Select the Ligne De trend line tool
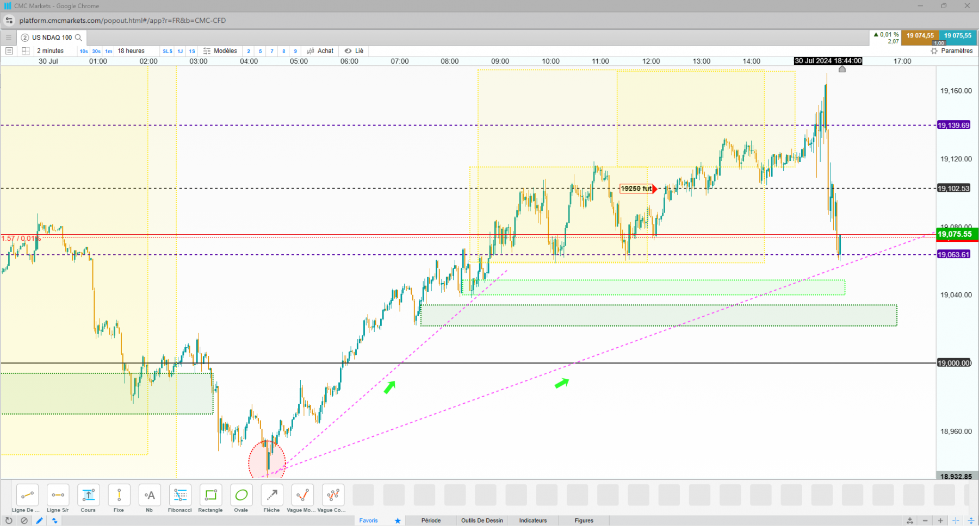The image size is (979, 526). (x=27, y=495)
